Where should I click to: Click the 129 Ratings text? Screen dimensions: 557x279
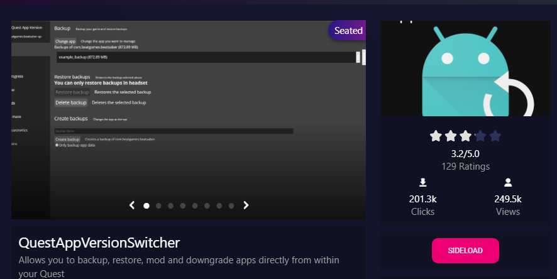465,167
